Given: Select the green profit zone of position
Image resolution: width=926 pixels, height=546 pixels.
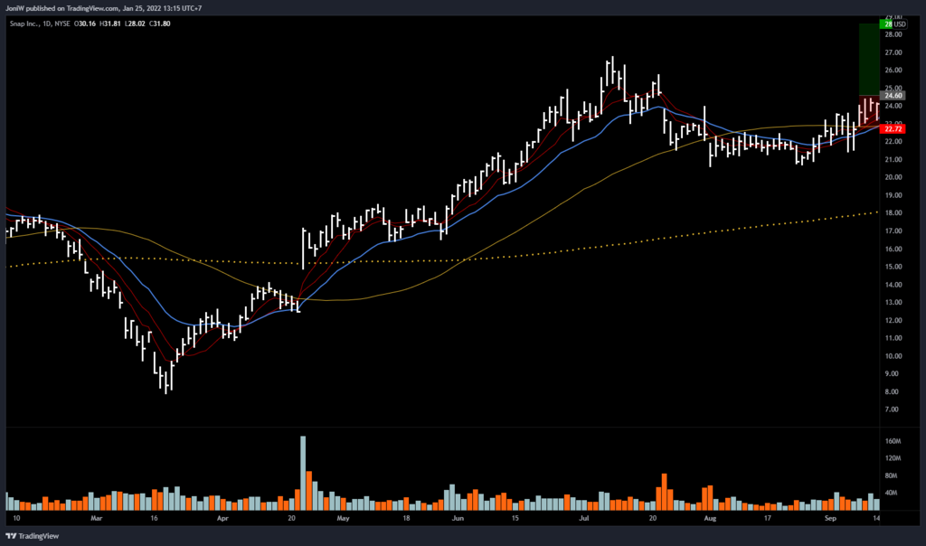Looking at the screenshot, I should (x=868, y=59).
